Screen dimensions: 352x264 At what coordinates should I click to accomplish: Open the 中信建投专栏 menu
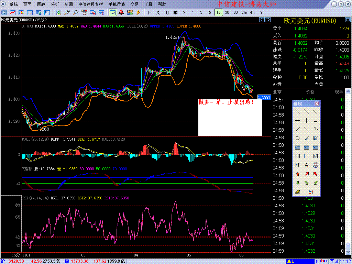pos(91,4)
